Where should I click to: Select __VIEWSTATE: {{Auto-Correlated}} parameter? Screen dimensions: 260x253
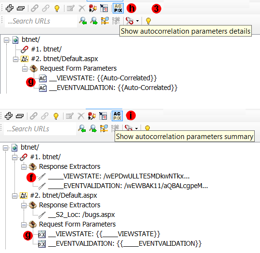(x=98, y=78)
